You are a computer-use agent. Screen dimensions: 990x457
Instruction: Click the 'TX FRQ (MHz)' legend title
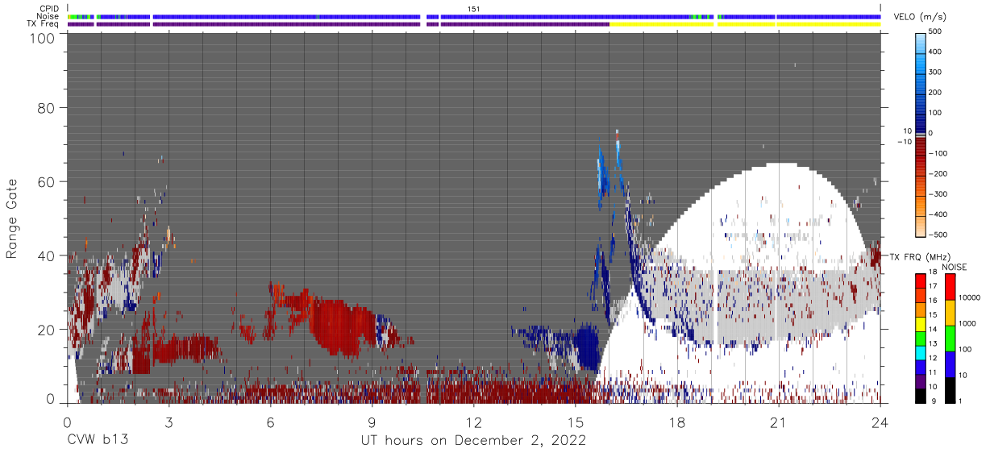[x=918, y=257]
